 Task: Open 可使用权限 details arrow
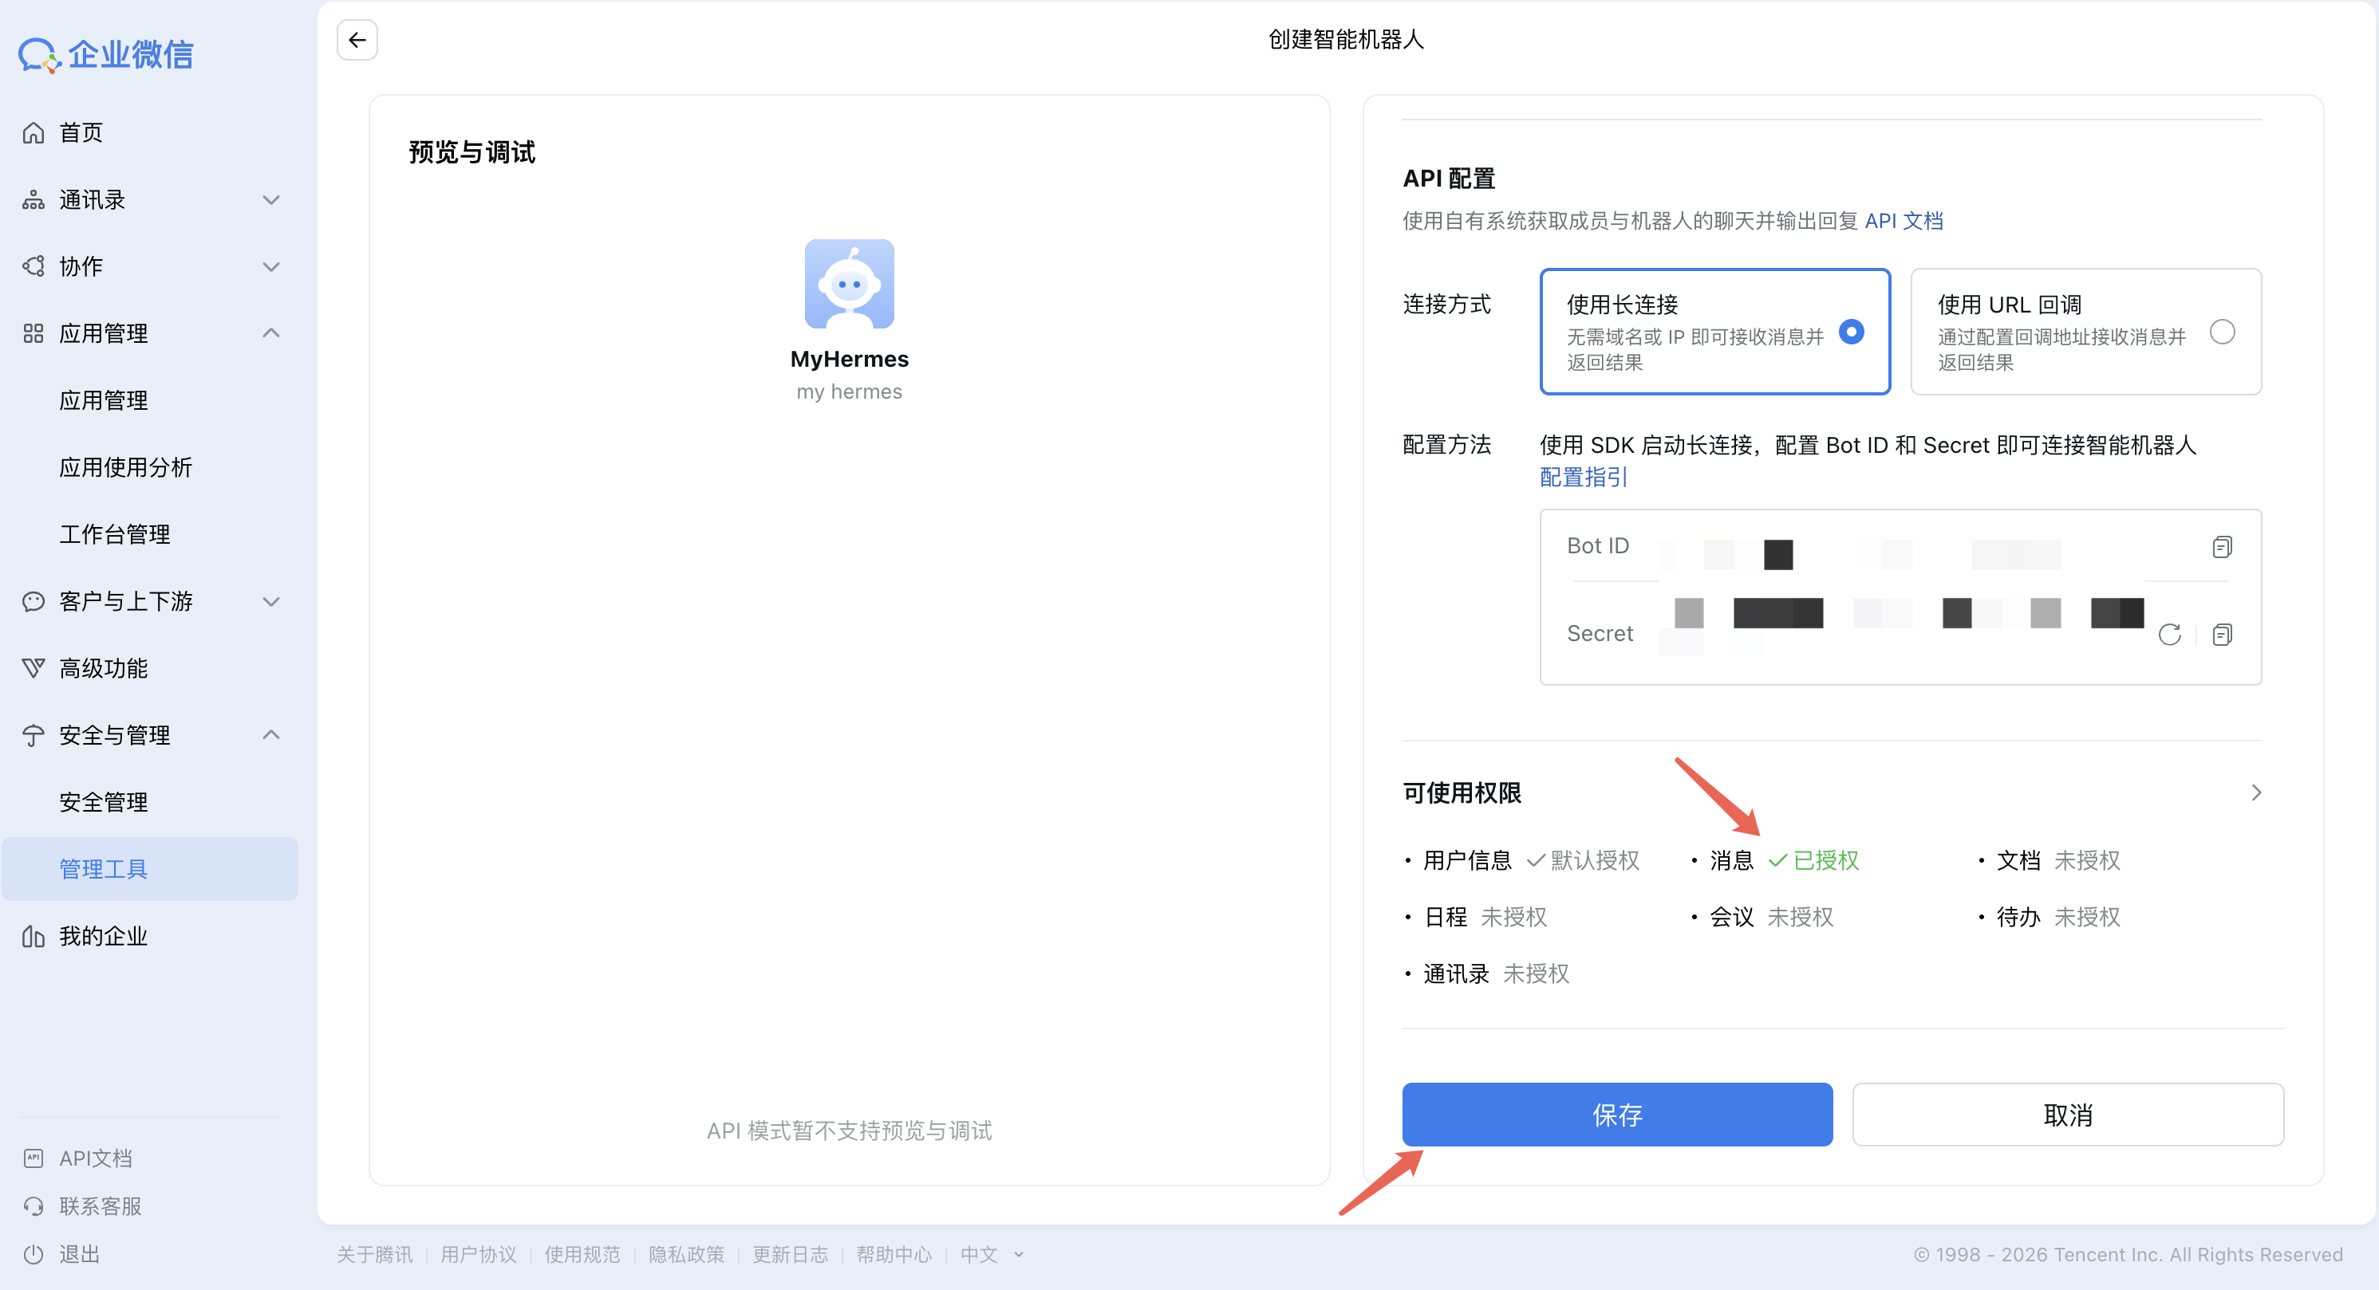[x=2255, y=792]
